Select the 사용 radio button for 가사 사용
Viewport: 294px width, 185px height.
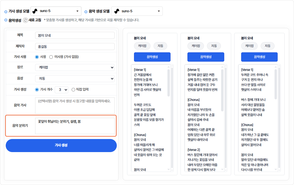[x=37, y=57]
